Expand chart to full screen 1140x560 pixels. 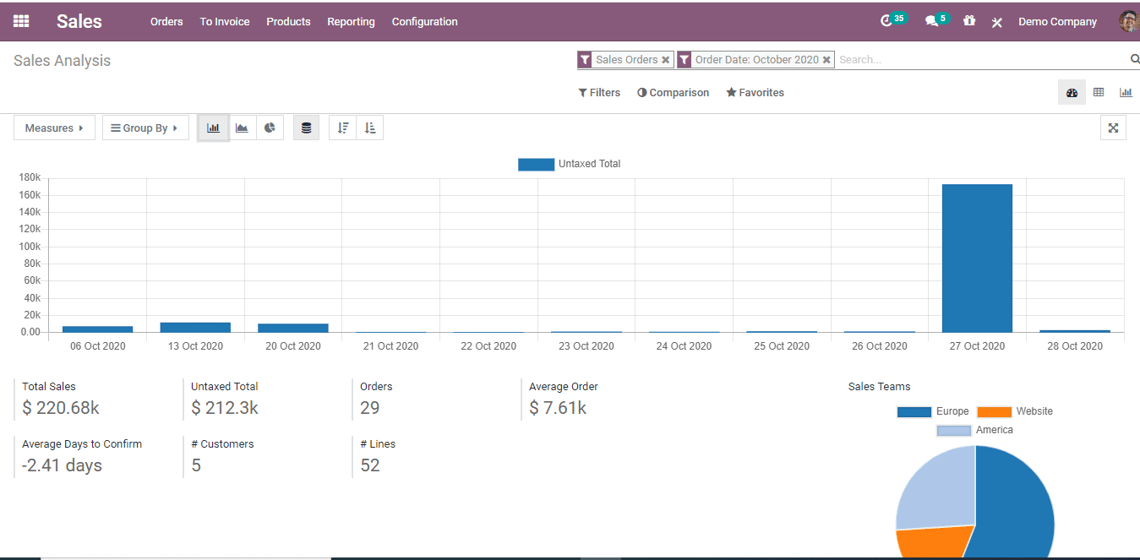(1113, 128)
